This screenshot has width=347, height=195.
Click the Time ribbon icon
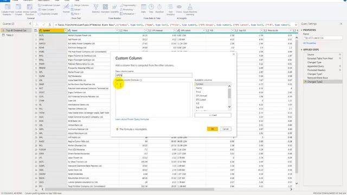(x=151, y=9)
